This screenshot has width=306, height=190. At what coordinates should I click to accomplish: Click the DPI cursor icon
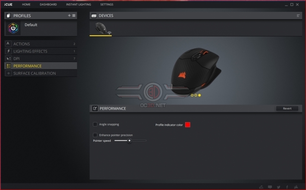pos(8,59)
